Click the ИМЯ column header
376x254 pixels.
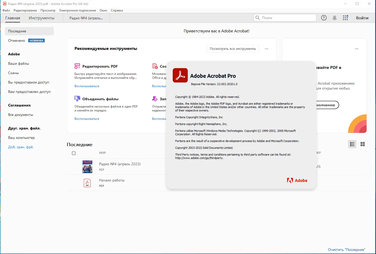coord(102,153)
